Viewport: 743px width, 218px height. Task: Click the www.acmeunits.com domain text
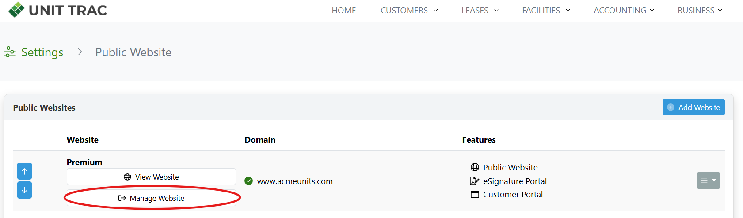point(295,181)
